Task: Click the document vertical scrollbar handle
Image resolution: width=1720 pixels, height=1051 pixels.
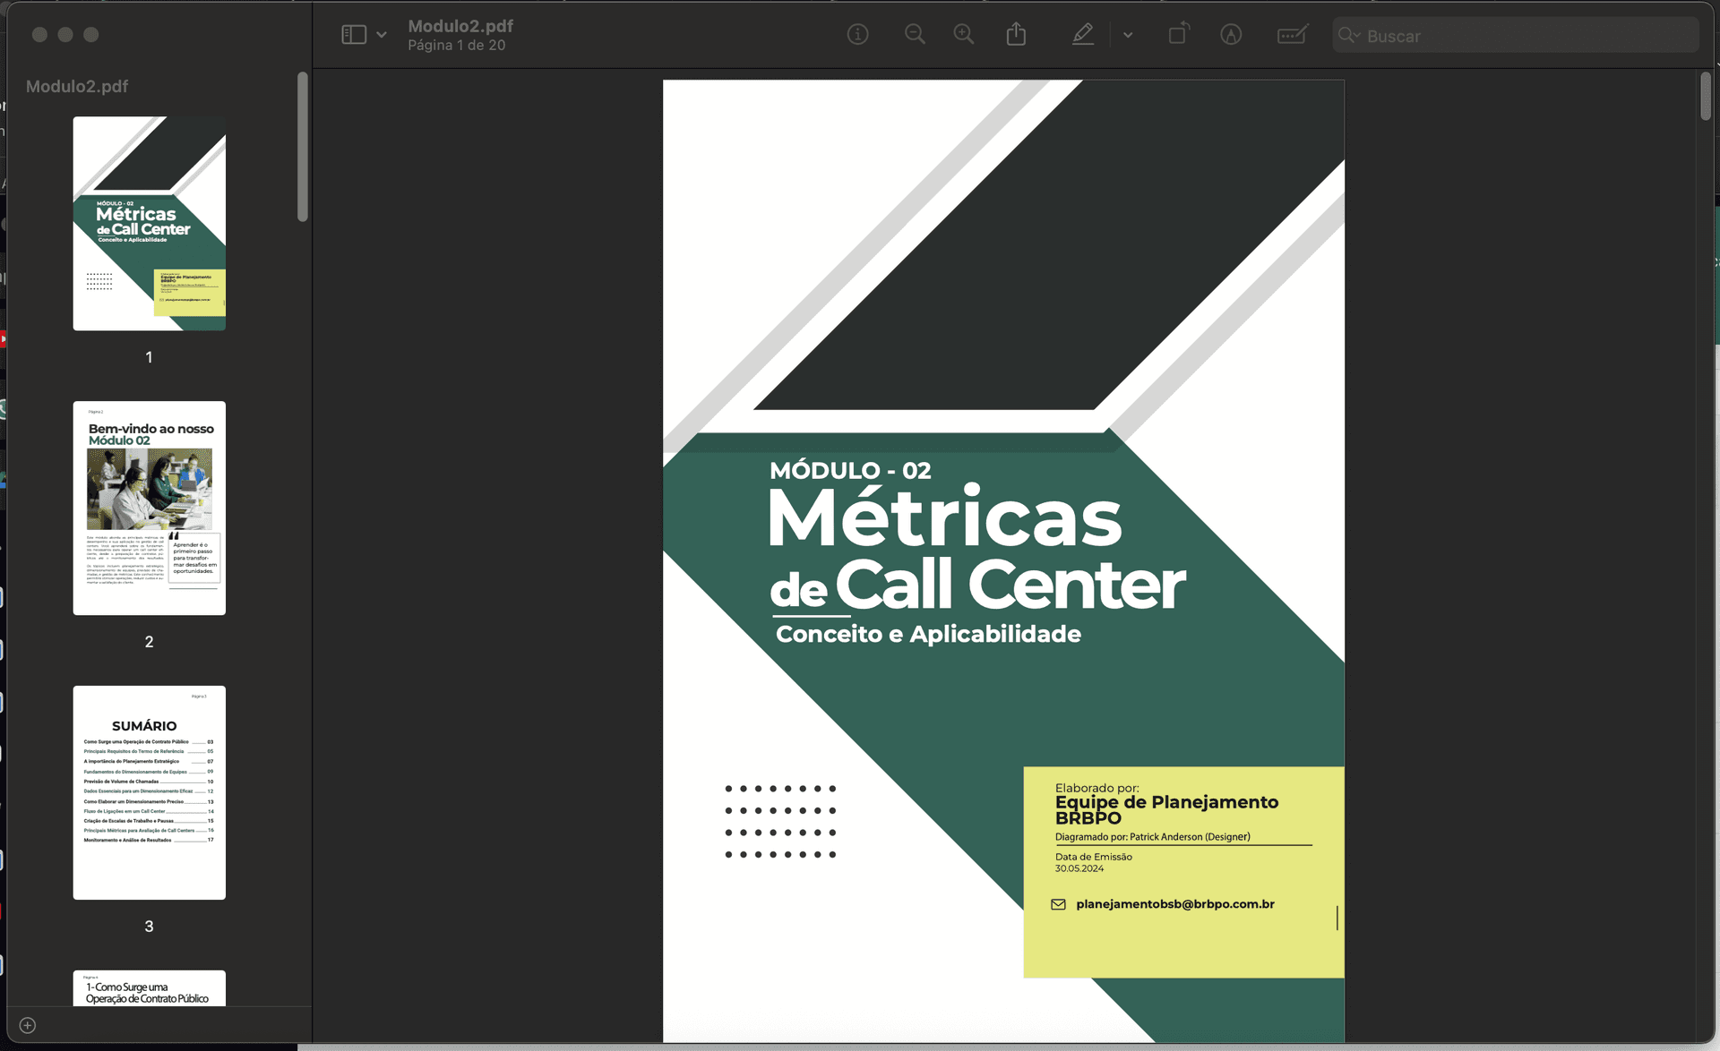Action: (1706, 97)
